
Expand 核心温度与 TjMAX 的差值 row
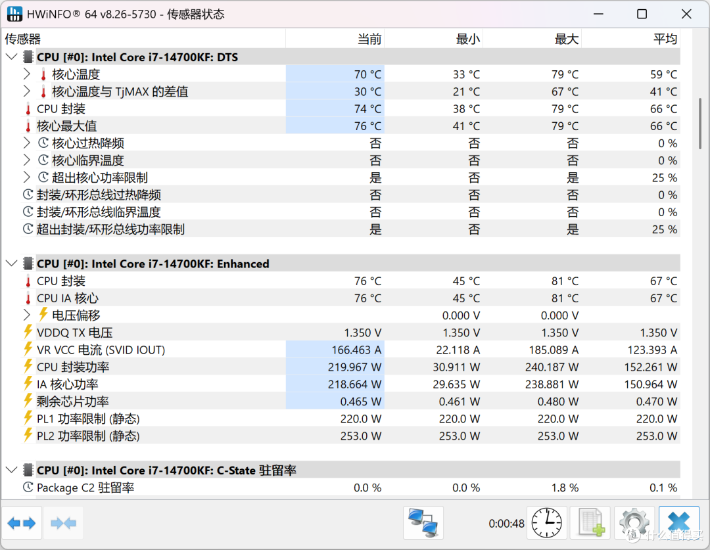pyautogui.click(x=27, y=91)
